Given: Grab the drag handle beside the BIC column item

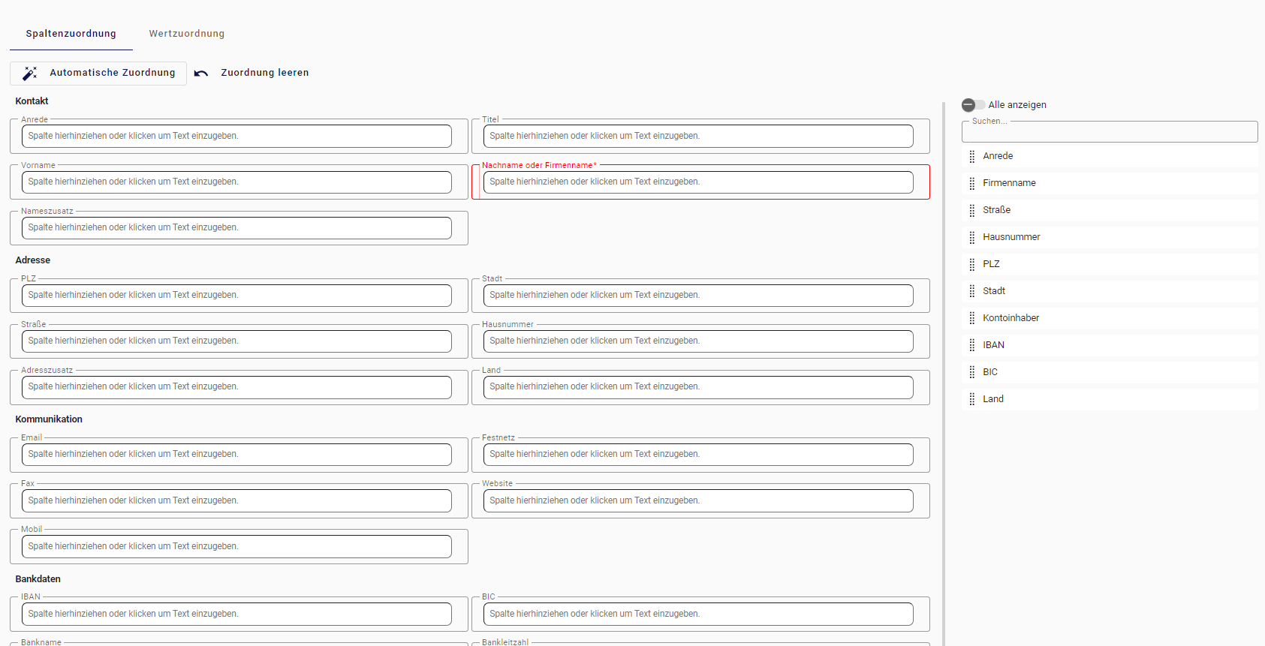Looking at the screenshot, I should (972, 372).
